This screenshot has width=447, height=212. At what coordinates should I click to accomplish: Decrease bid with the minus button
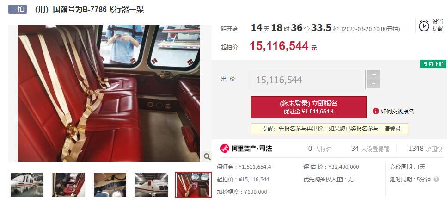(374, 84)
